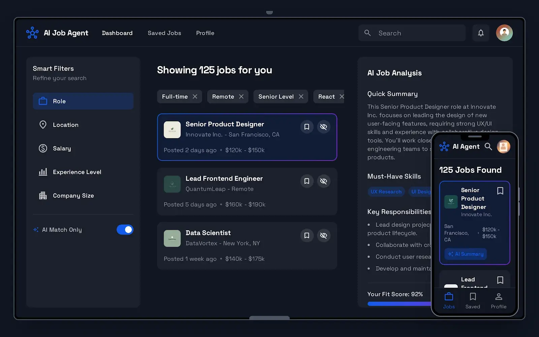
Task: Click the 'Showing 125 jobs for you' heading
Action: [x=215, y=70]
